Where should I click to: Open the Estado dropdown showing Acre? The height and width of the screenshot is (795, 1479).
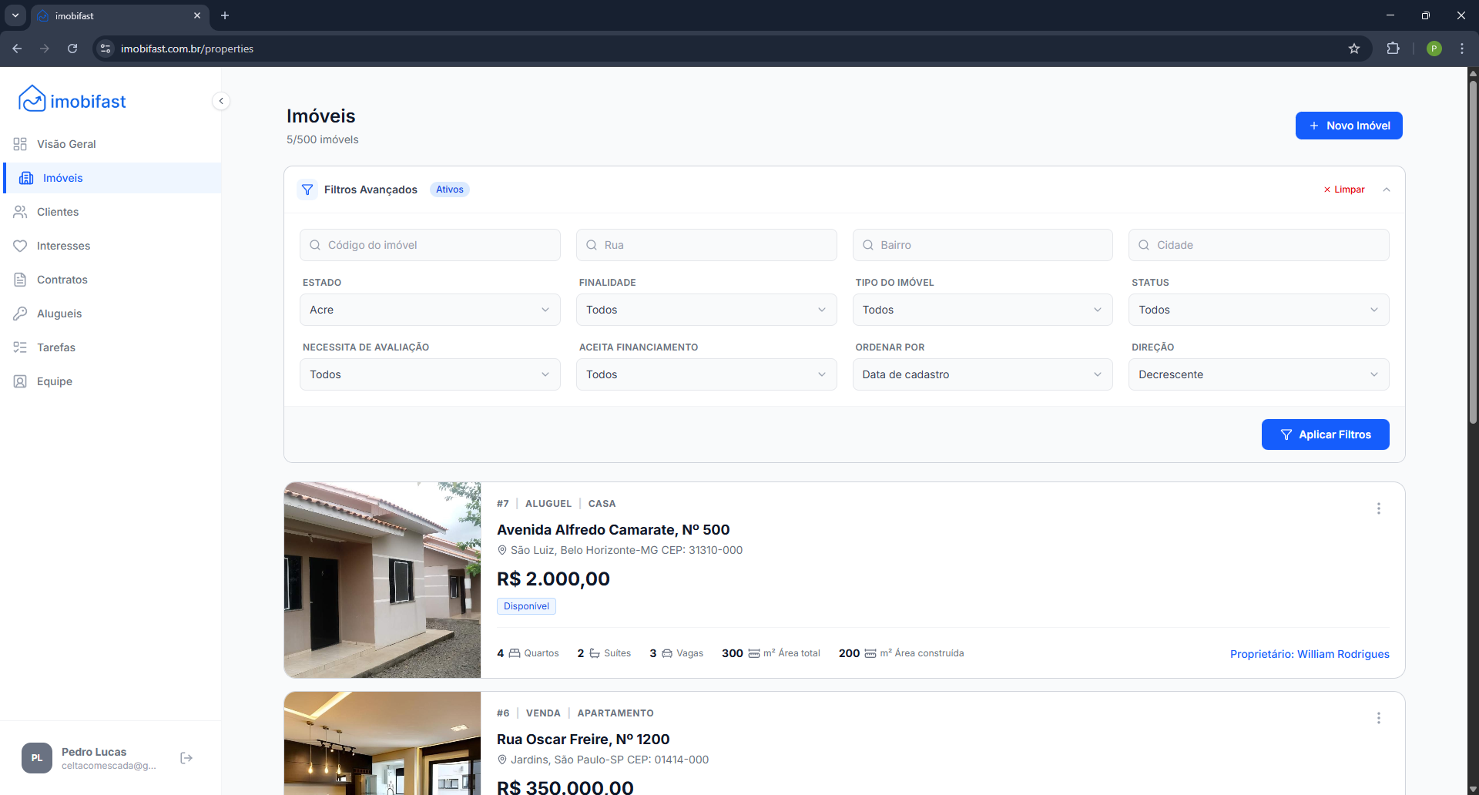(x=429, y=310)
